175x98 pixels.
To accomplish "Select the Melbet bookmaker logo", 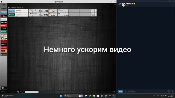I will click(4, 38).
